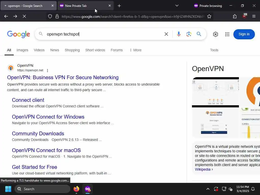Open Community Downloads link
This screenshot has width=260, height=195.
(38, 134)
